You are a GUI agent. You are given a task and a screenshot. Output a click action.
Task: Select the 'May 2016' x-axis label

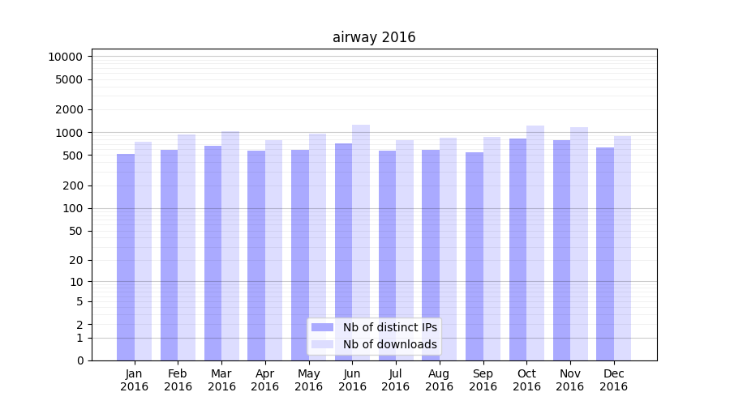tap(308, 380)
